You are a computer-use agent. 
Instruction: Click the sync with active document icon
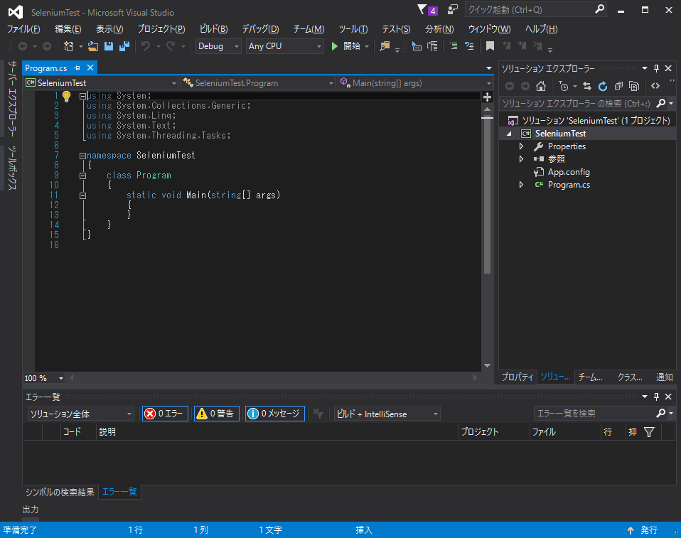[587, 86]
